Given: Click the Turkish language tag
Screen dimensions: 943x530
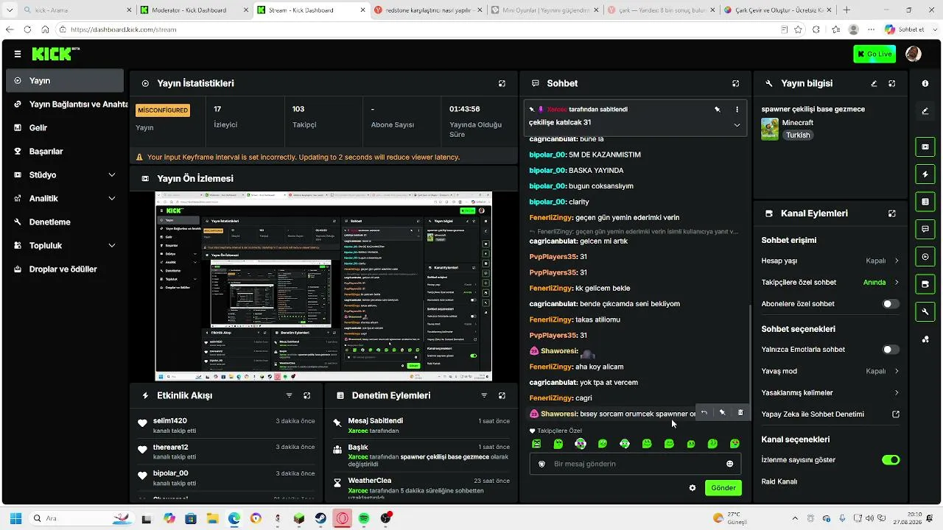Looking at the screenshot, I should [798, 135].
